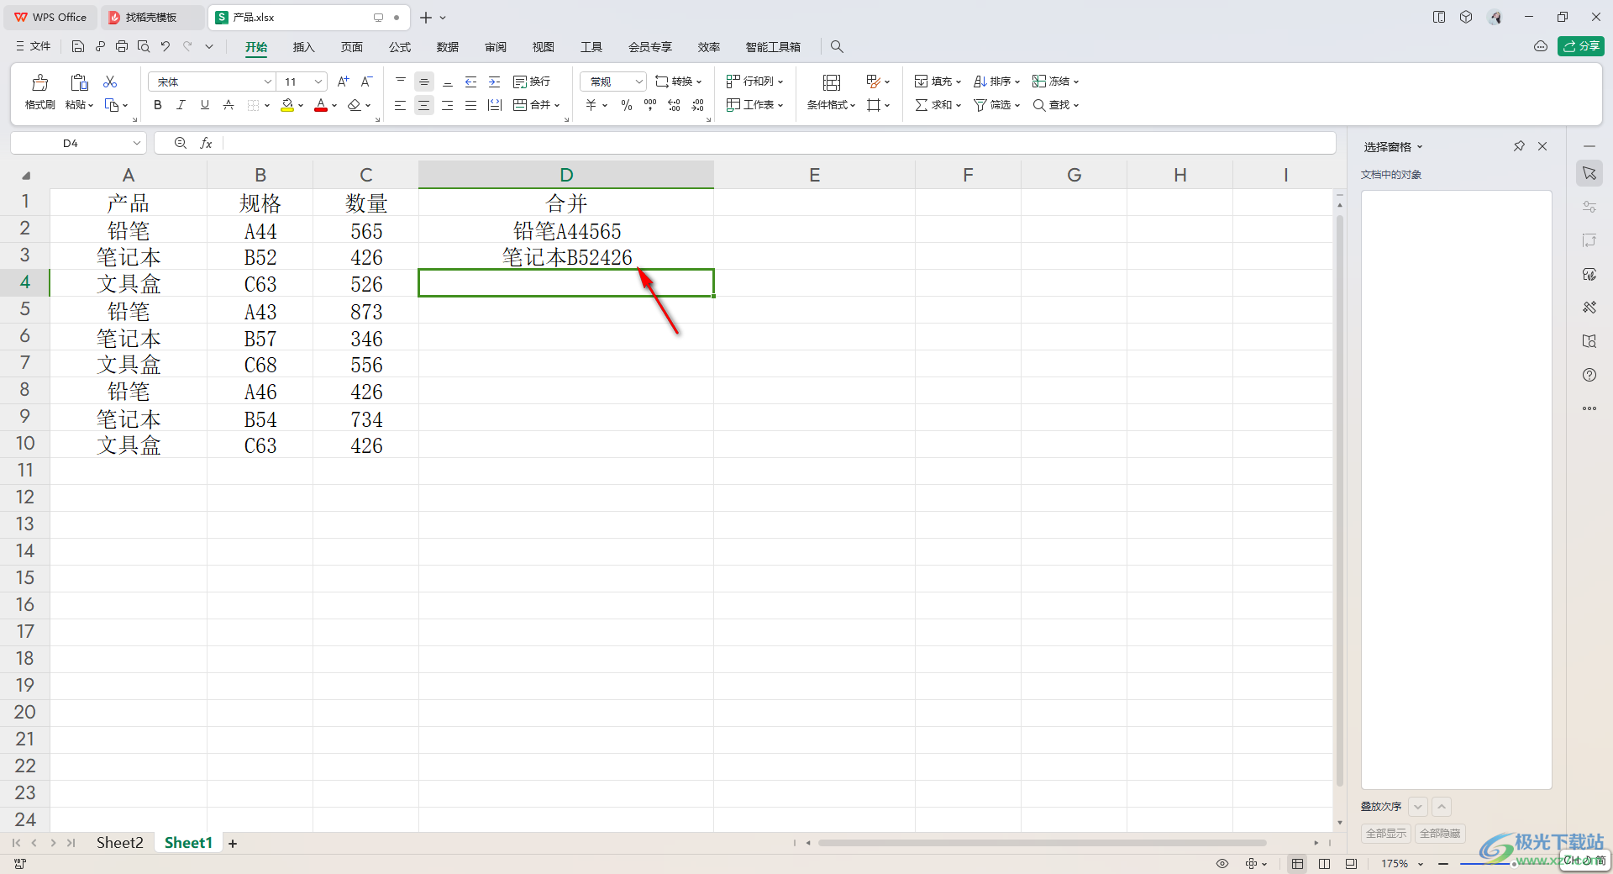Open the font size dropdown 11
The image size is (1613, 874).
tap(318, 82)
